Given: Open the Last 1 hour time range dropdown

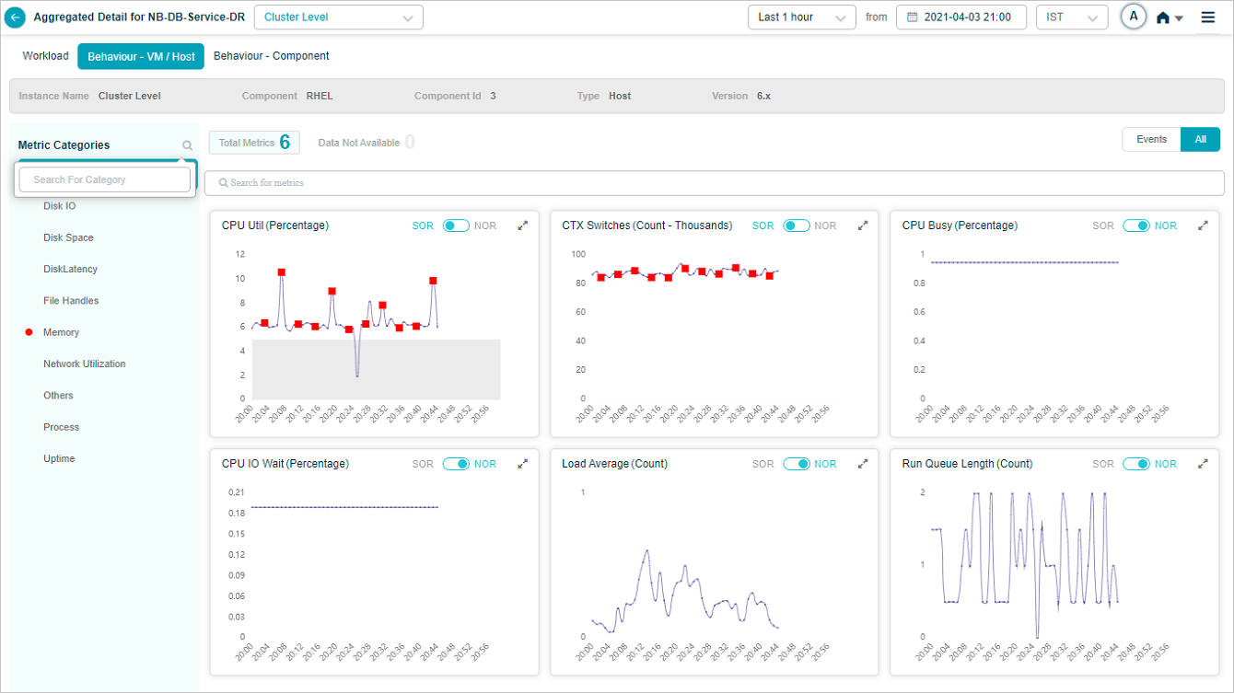Looking at the screenshot, I should coord(801,17).
